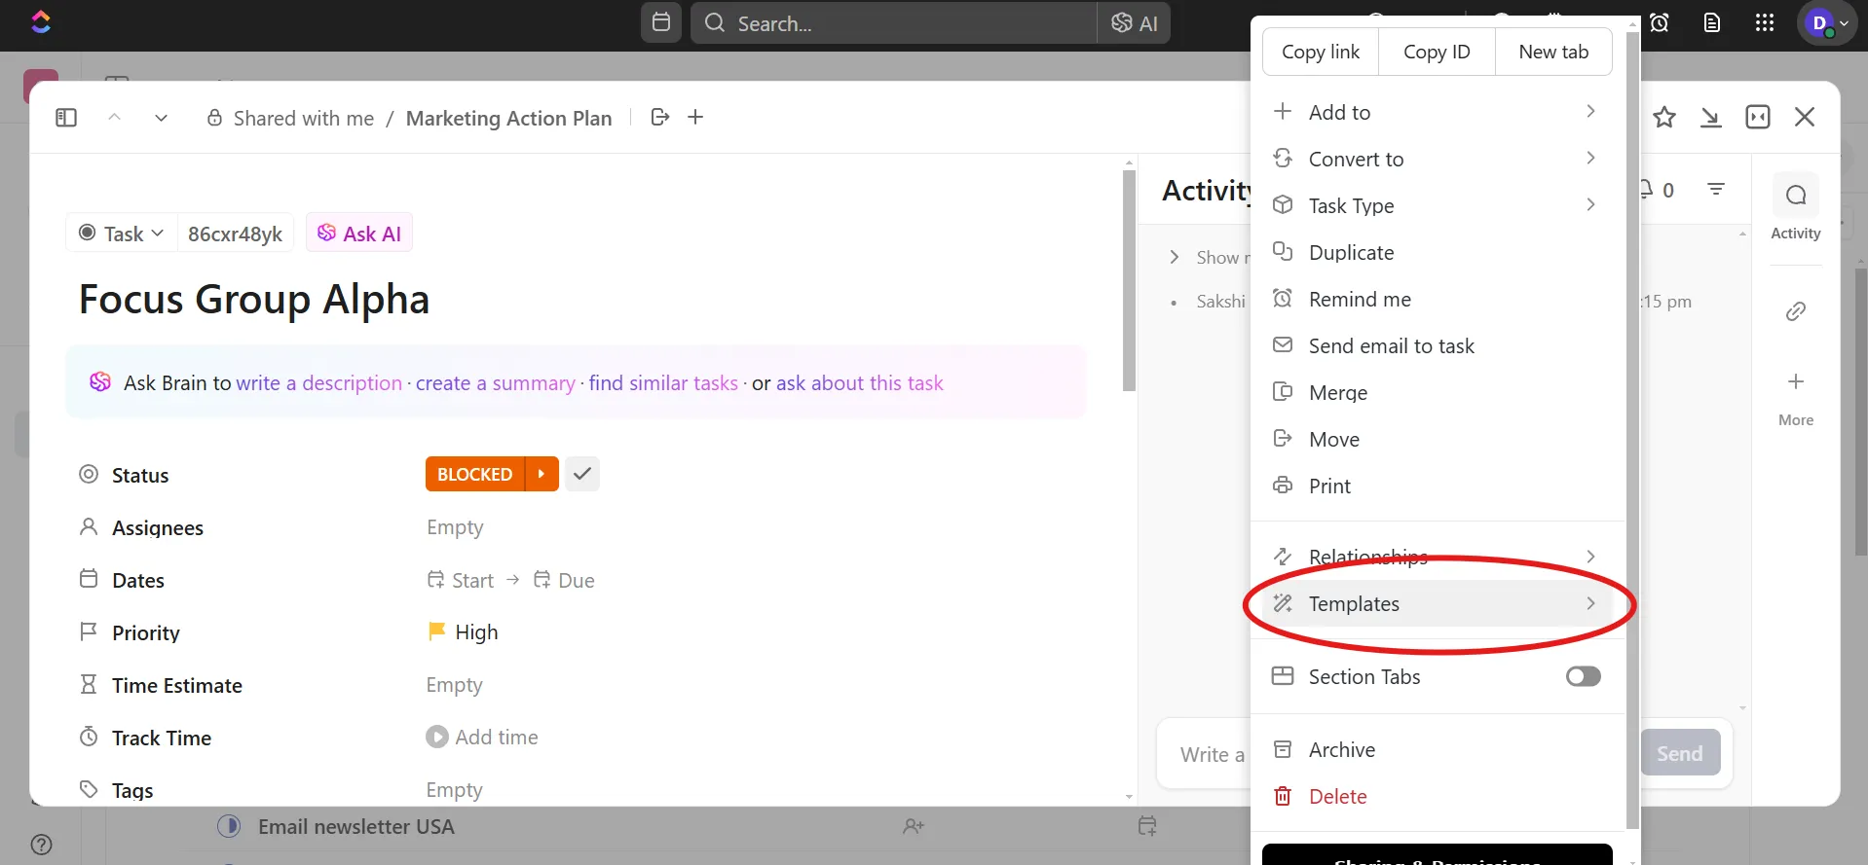Screen dimensions: 1868x865
Task: Open the Task type dropdown
Action: click(x=121, y=234)
